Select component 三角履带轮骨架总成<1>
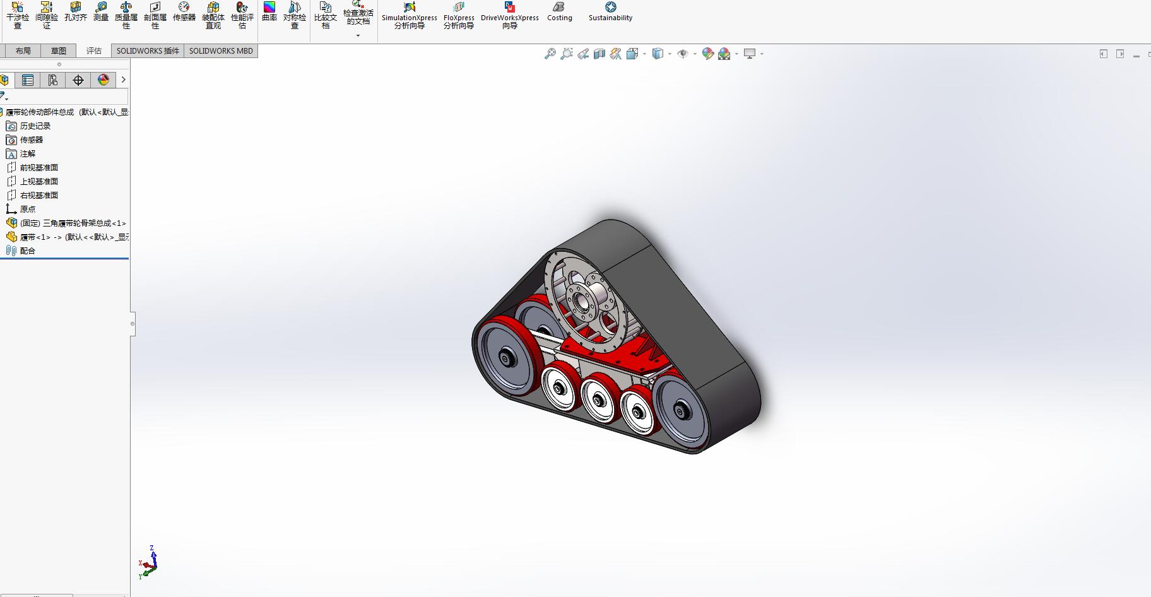The height and width of the screenshot is (597, 1151). click(66, 223)
